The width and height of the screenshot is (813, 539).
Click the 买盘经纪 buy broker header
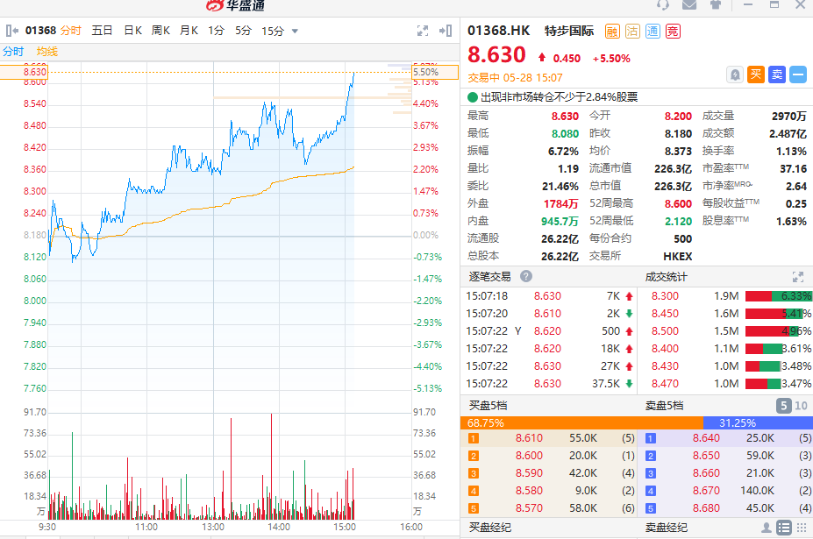point(490,528)
